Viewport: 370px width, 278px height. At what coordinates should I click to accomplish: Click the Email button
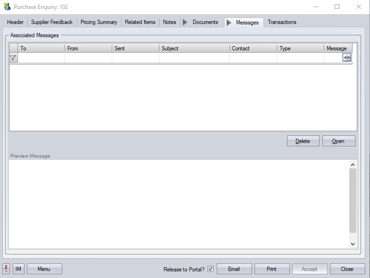(234, 269)
